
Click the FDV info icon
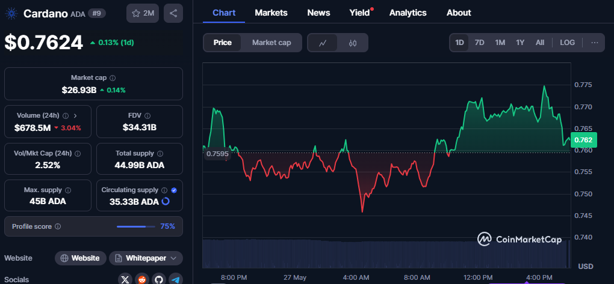(147, 116)
